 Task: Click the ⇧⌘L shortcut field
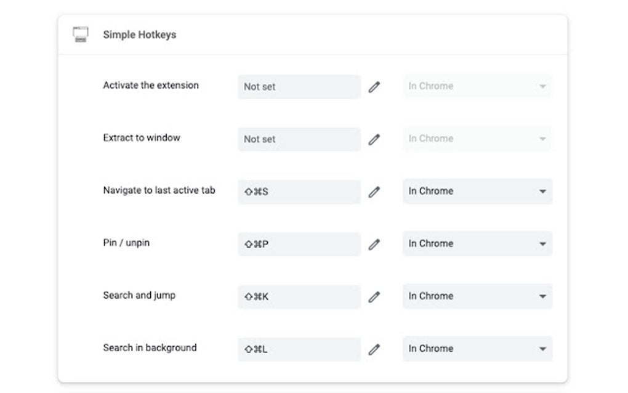pyautogui.click(x=299, y=349)
